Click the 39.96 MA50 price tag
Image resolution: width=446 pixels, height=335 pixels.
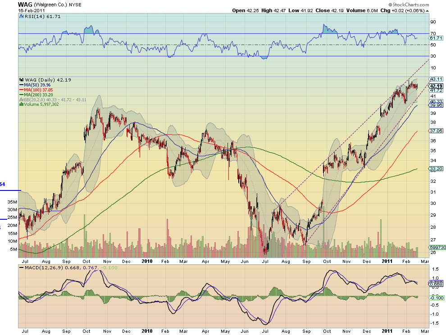(x=436, y=105)
